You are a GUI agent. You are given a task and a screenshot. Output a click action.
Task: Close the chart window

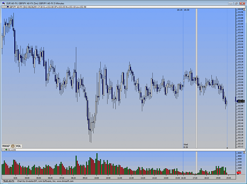242,3
